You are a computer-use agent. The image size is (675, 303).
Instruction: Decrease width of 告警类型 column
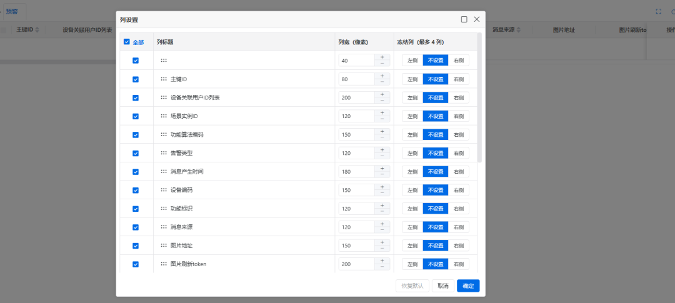point(382,156)
